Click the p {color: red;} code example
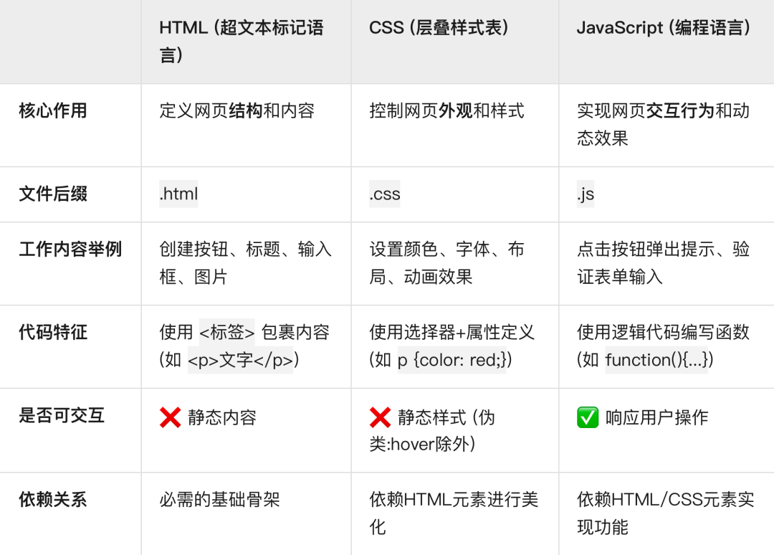774x555 pixels. pyautogui.click(x=451, y=360)
